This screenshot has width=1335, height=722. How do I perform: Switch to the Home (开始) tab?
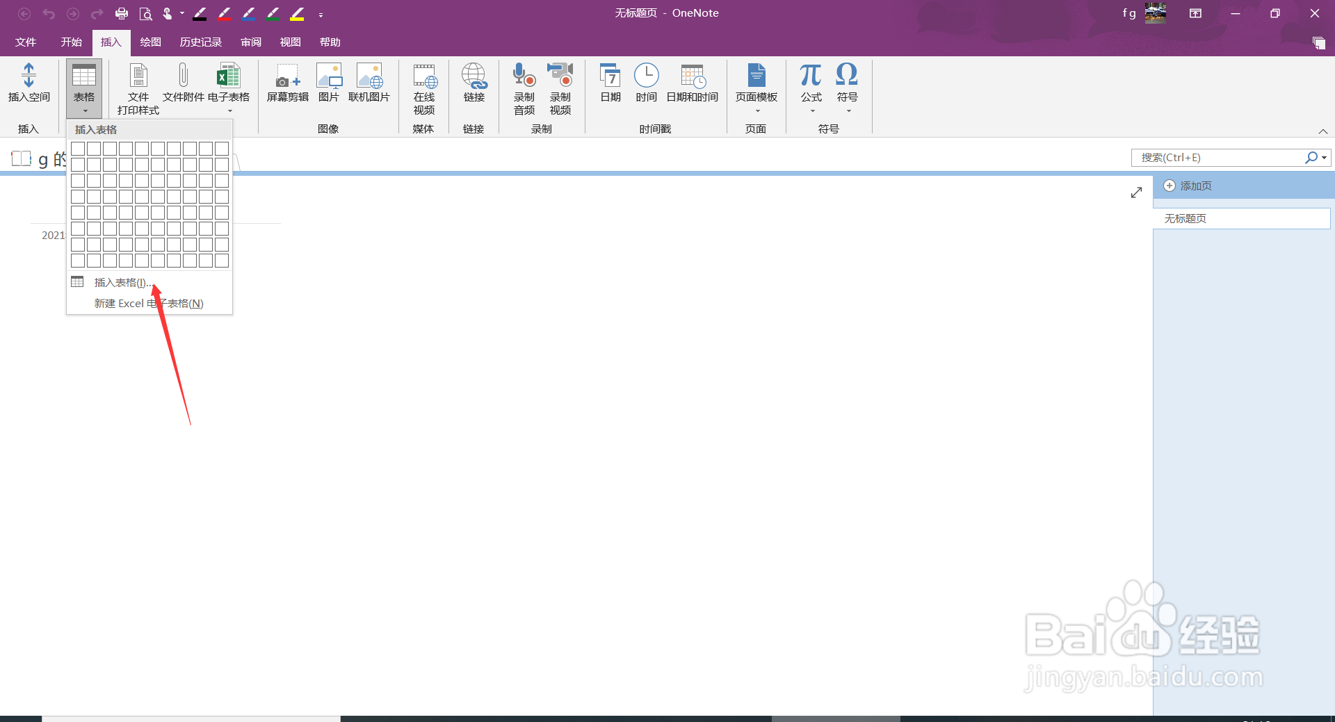(72, 42)
